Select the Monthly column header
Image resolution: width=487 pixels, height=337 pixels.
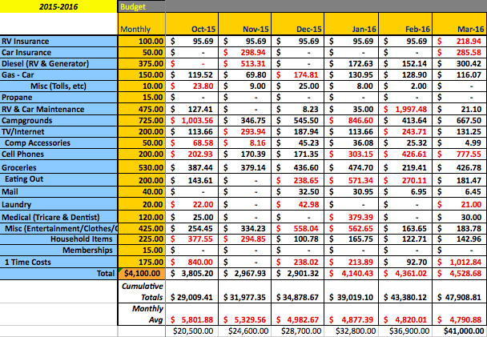[x=142, y=24]
